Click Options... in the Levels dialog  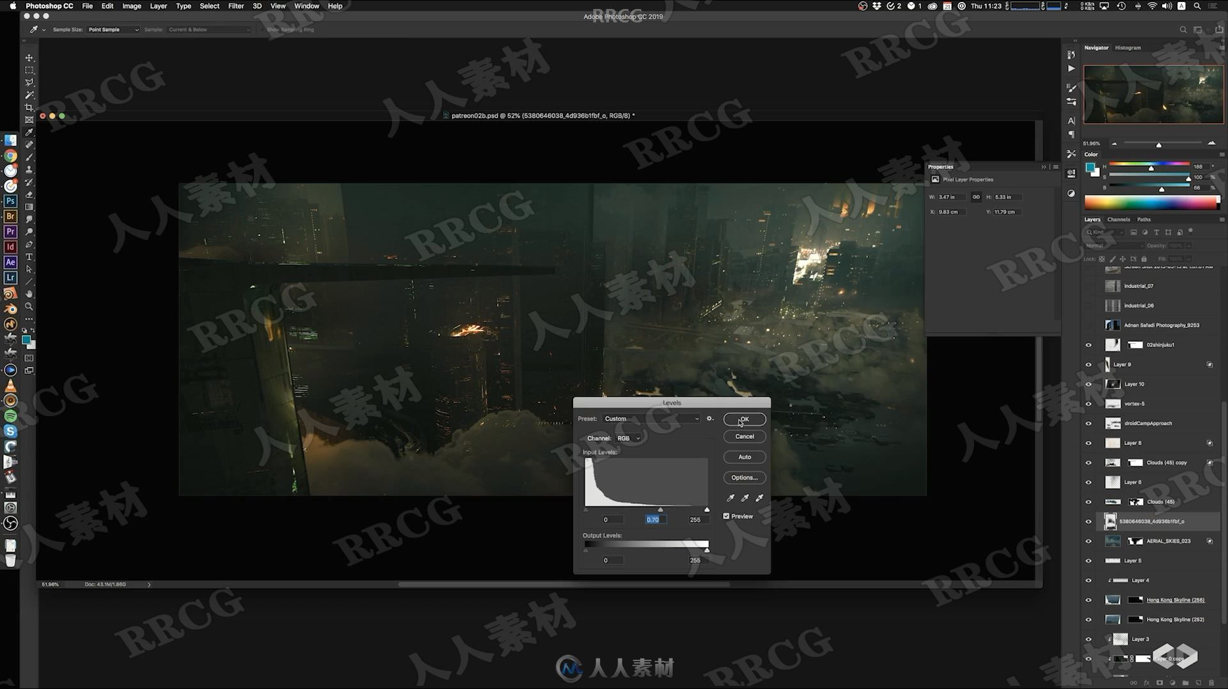[x=744, y=477]
